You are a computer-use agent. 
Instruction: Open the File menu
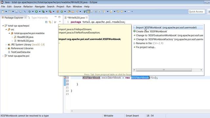click(x=3, y=7)
